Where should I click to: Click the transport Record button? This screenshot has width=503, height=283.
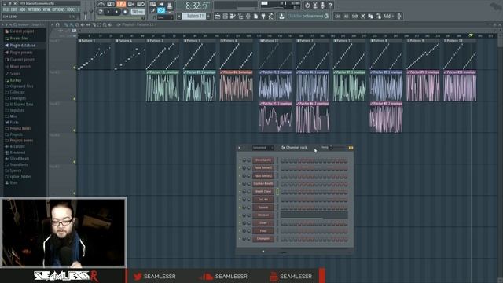tap(125, 12)
